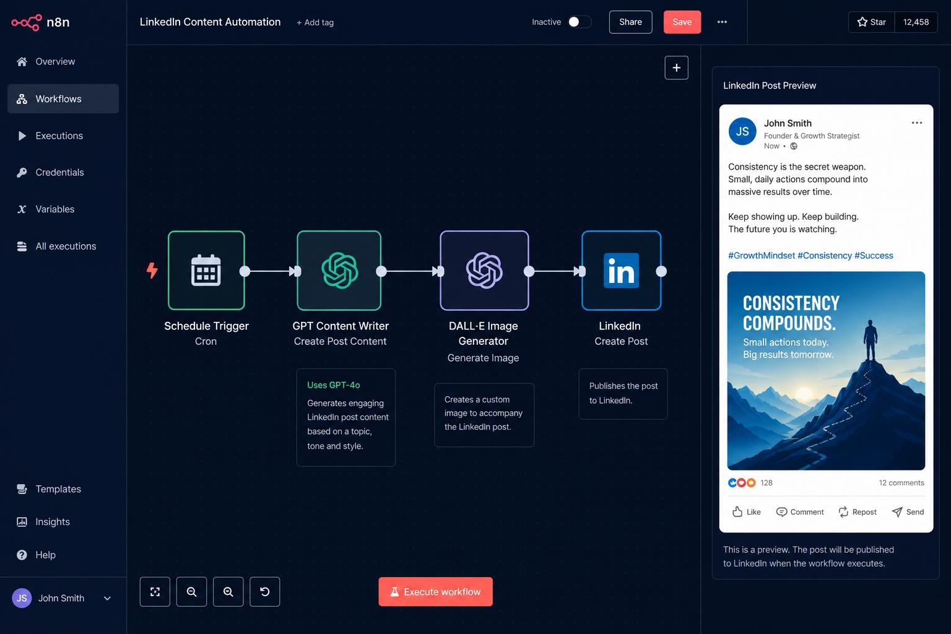Select the LinkedIn Create Post node
Image resolution: width=951 pixels, height=634 pixels.
621,271
